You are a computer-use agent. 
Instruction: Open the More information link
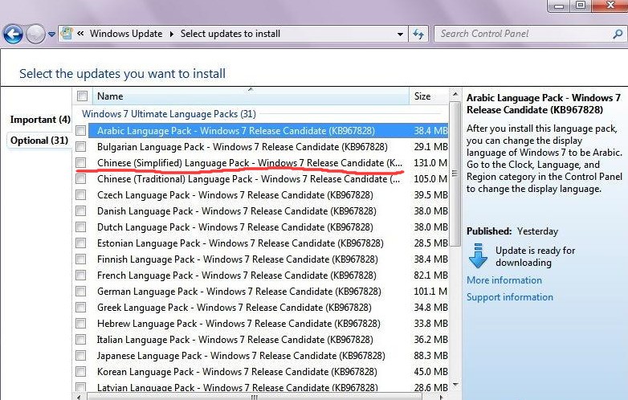[x=504, y=280]
